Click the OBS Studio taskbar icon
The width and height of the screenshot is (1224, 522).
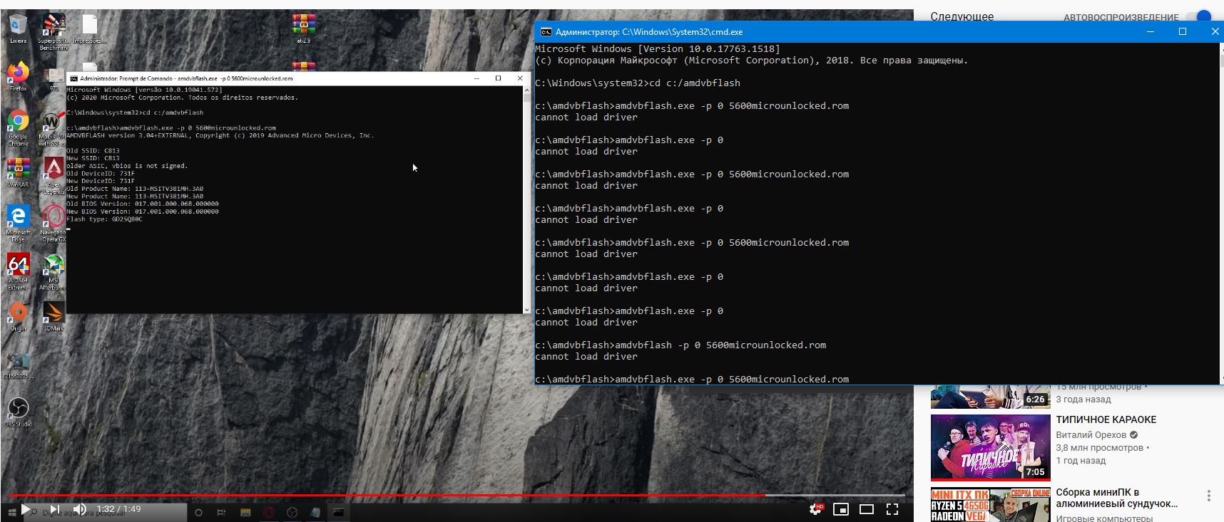292,512
